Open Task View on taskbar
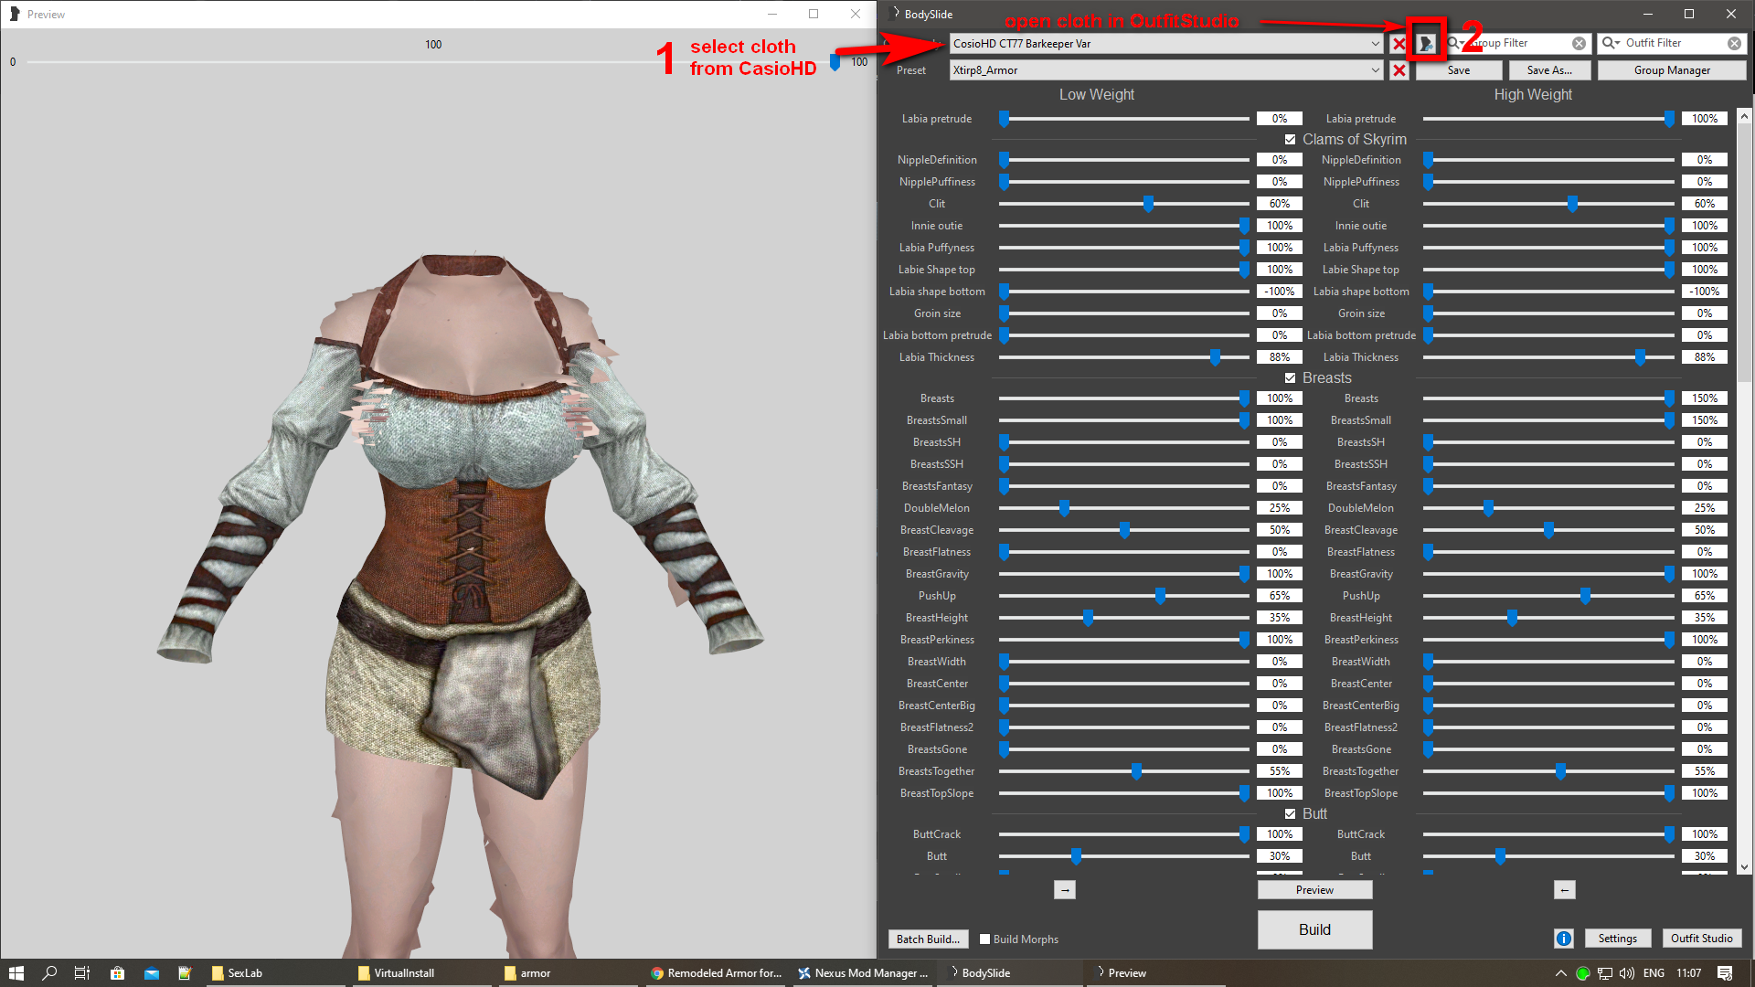 (82, 973)
